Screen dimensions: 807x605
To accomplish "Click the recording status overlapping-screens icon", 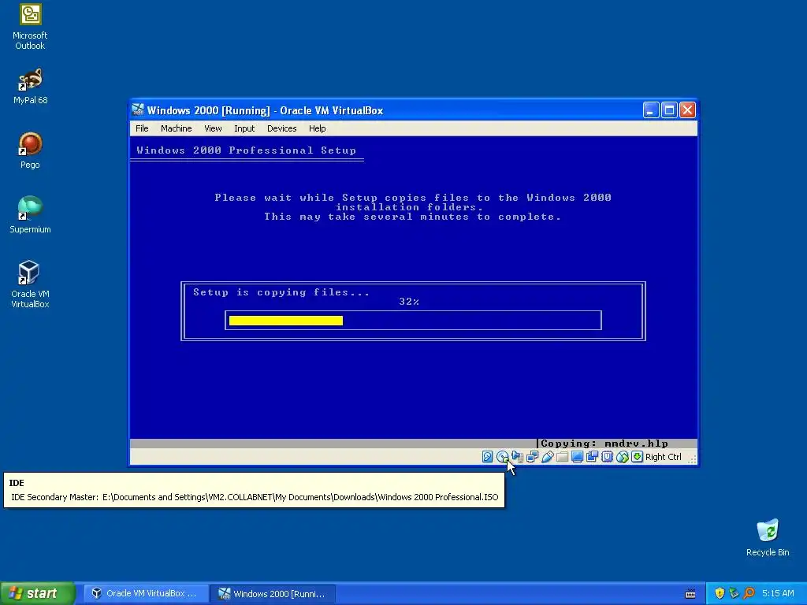I will pyautogui.click(x=592, y=457).
